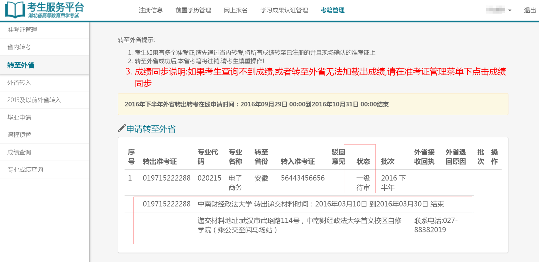
Task: Click the 申请转至外省 heading
Action: [x=151, y=129]
